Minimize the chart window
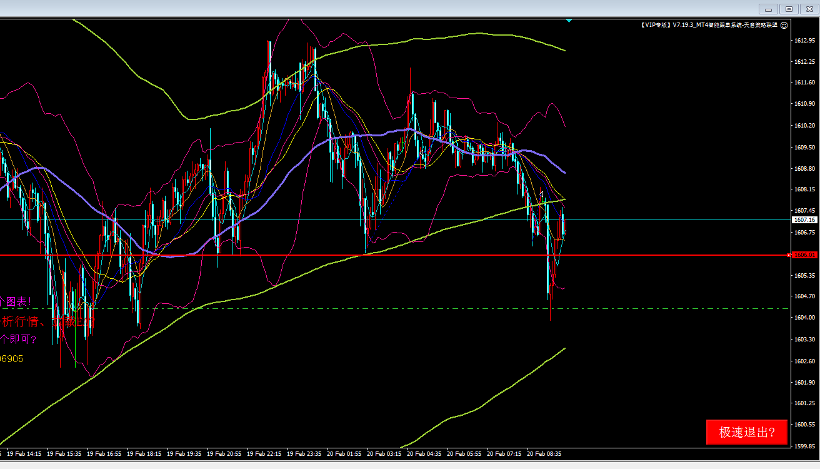This screenshot has height=469, width=820. [x=768, y=9]
